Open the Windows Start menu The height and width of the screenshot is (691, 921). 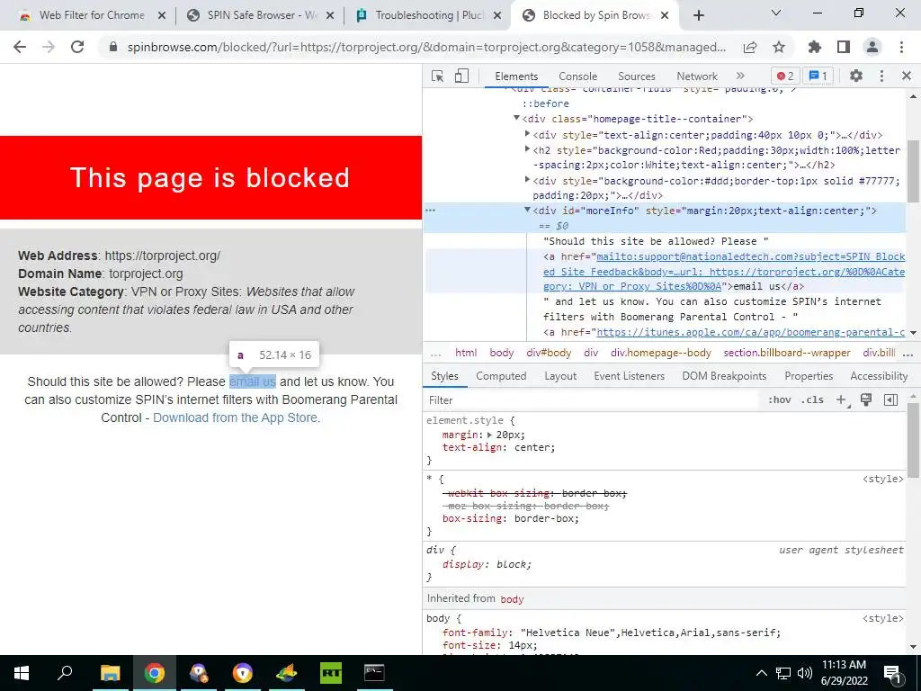tap(22, 673)
